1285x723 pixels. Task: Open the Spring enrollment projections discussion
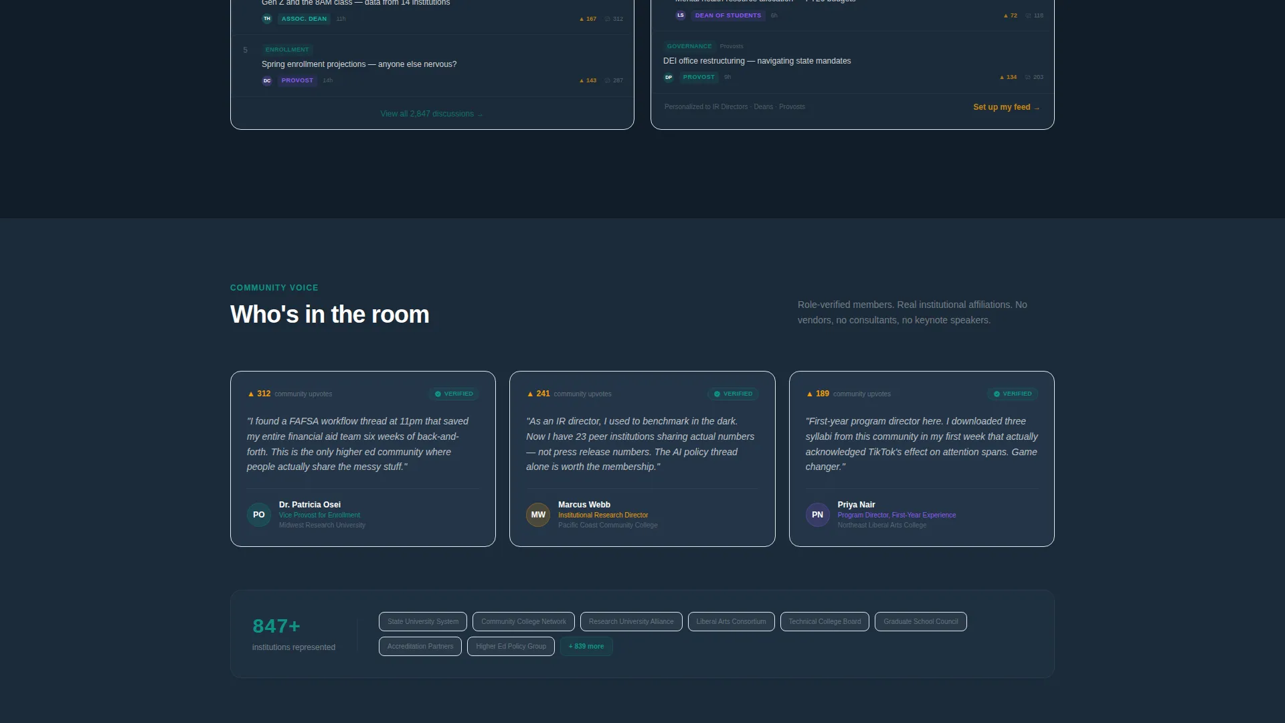[x=359, y=64]
